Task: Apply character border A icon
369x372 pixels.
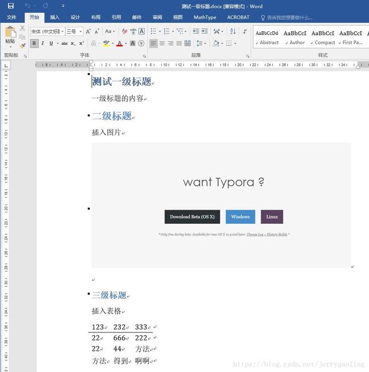Action: point(141,31)
